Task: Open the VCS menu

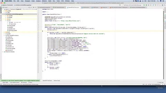Action: [x=62, y=1]
